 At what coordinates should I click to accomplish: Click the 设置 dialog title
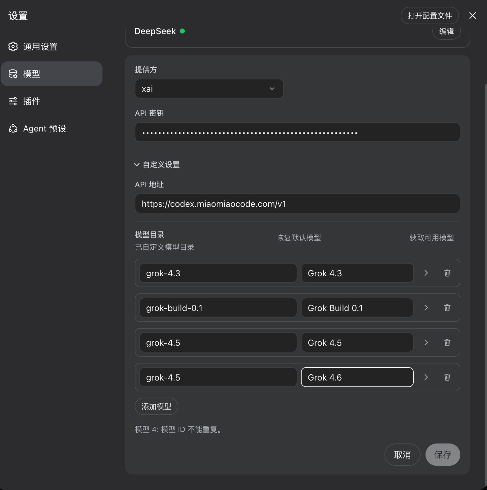(x=18, y=16)
